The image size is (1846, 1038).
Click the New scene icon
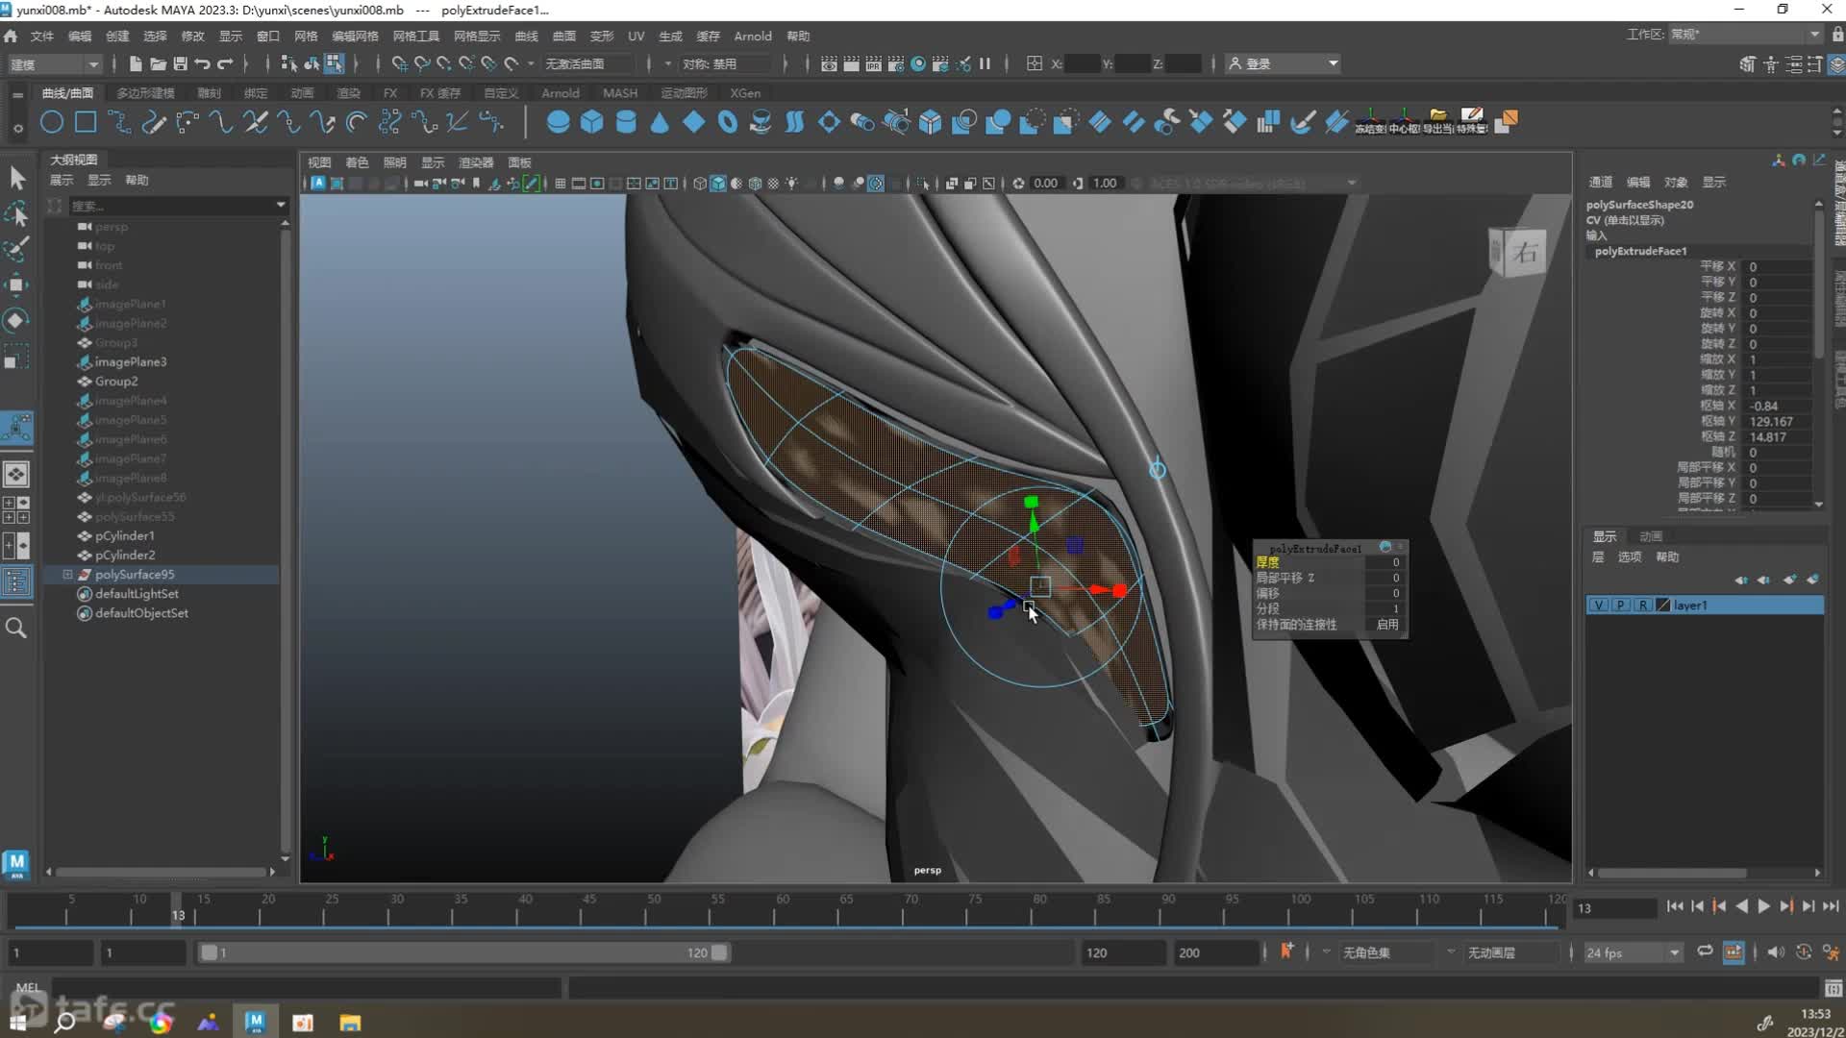point(135,63)
